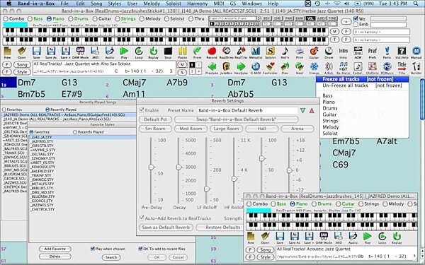
Task: Toggle the Wz checkbox
Action: (x=356, y=18)
